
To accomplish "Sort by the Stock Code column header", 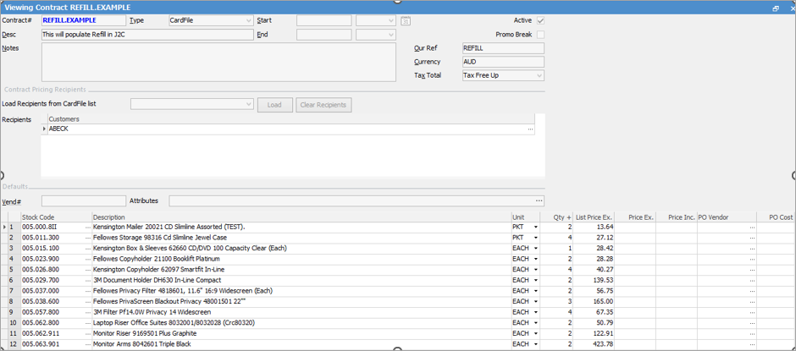I will coord(51,217).
